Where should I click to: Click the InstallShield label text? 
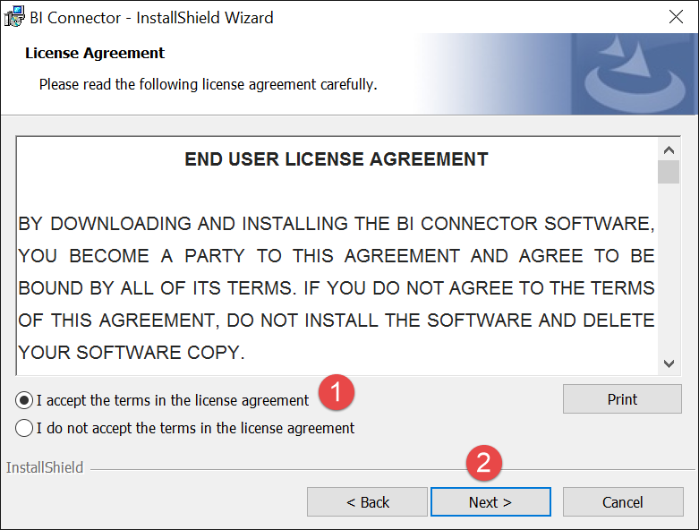coord(45,467)
